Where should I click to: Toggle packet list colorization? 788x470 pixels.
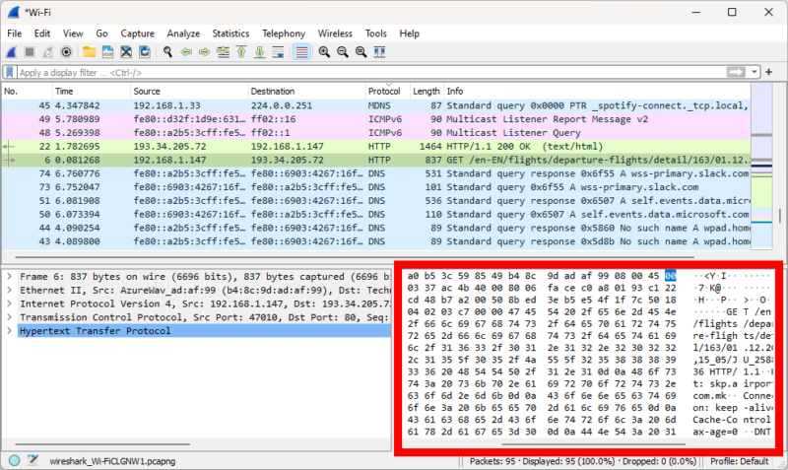(x=301, y=52)
